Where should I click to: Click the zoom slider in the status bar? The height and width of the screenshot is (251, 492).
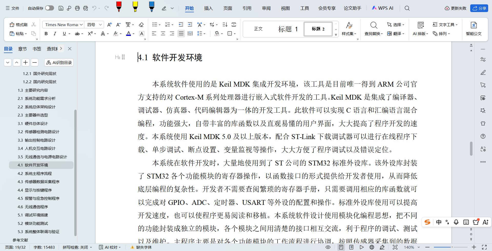pos(450,247)
